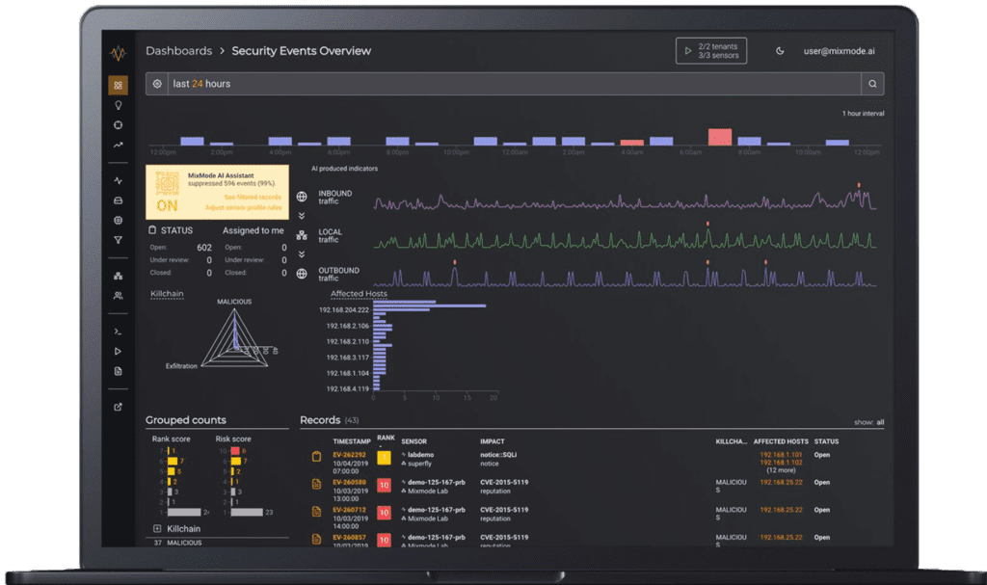The height and width of the screenshot is (585, 987).
Task: Click the Open count value 602
Action: pyautogui.click(x=204, y=248)
